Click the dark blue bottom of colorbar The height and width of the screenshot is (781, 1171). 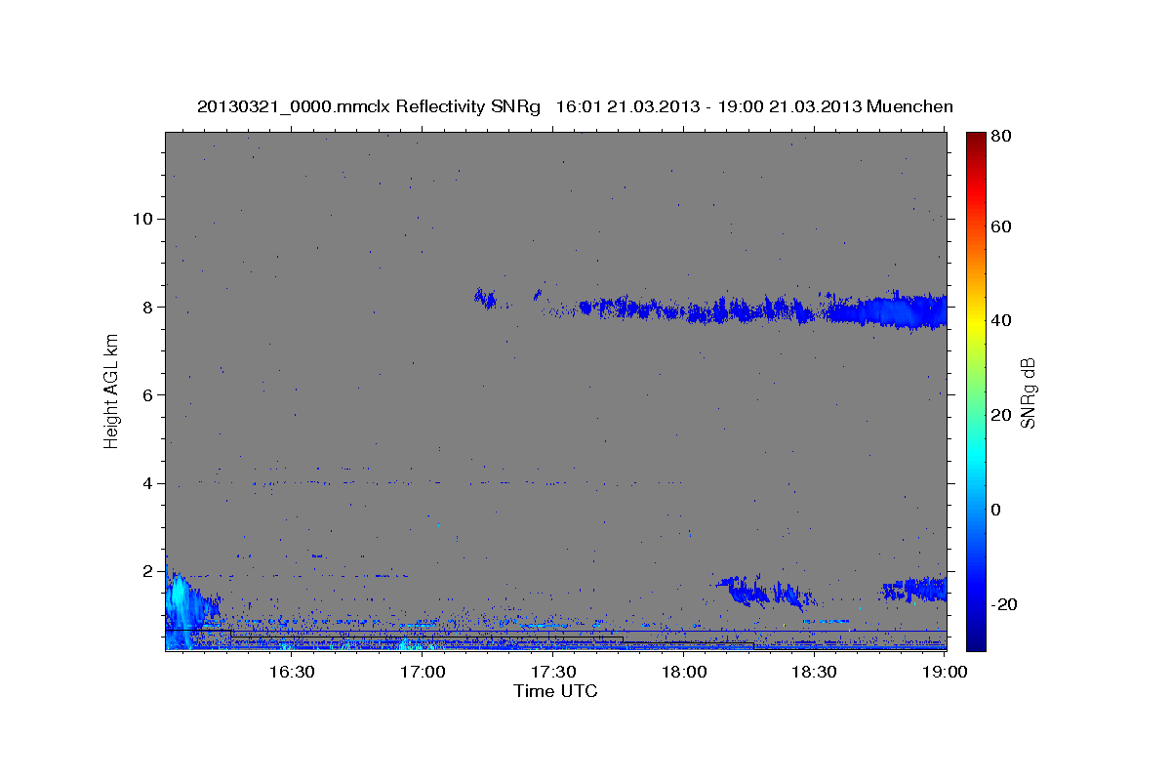(976, 639)
